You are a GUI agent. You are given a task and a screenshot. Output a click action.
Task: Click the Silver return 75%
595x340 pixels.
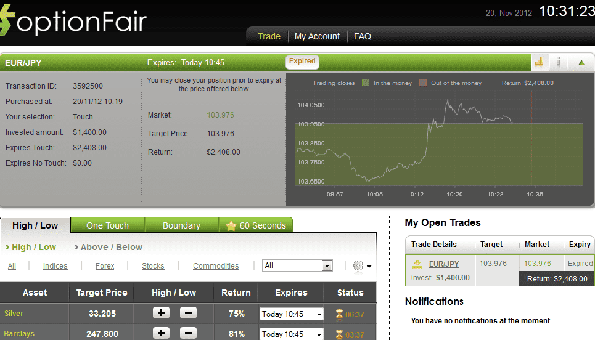coord(236,314)
